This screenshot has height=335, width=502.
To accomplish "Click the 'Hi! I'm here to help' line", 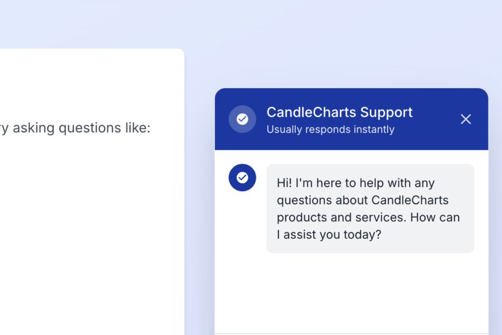I will [x=356, y=183].
